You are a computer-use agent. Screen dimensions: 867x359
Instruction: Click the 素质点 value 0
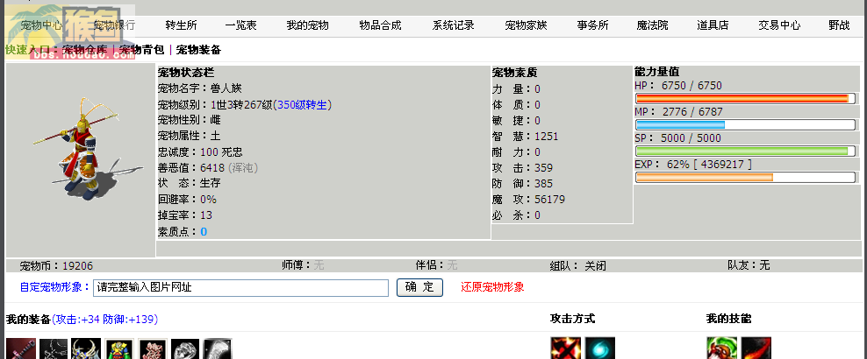[x=204, y=232]
